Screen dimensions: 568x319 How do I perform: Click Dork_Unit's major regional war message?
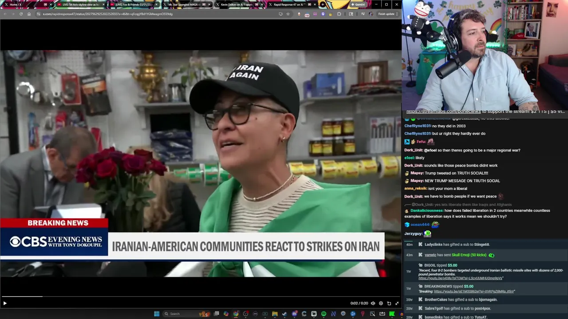tap(462, 150)
